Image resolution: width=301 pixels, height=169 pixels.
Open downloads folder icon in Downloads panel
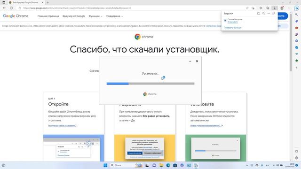pyautogui.click(x=259, y=14)
